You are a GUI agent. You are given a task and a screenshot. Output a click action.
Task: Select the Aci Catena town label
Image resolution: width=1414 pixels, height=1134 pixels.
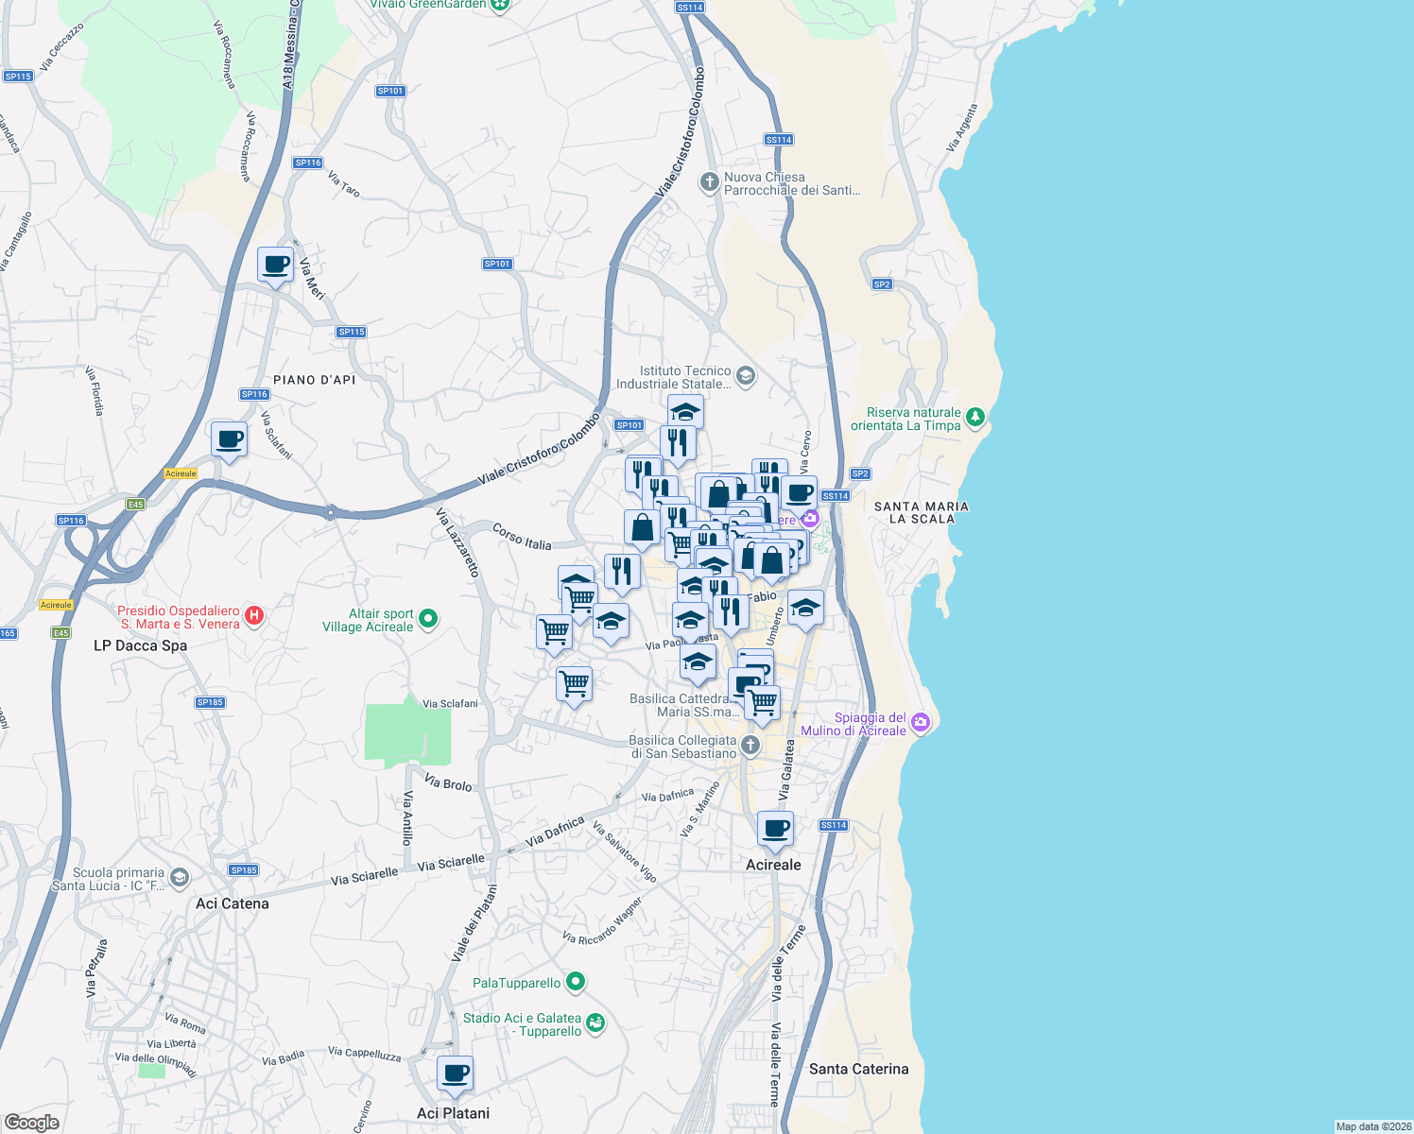pyautogui.click(x=233, y=903)
